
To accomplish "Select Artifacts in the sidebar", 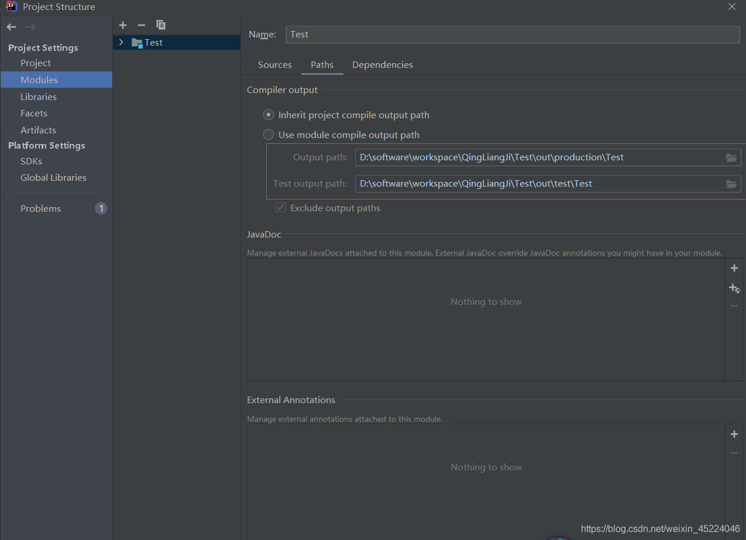I will coord(38,130).
